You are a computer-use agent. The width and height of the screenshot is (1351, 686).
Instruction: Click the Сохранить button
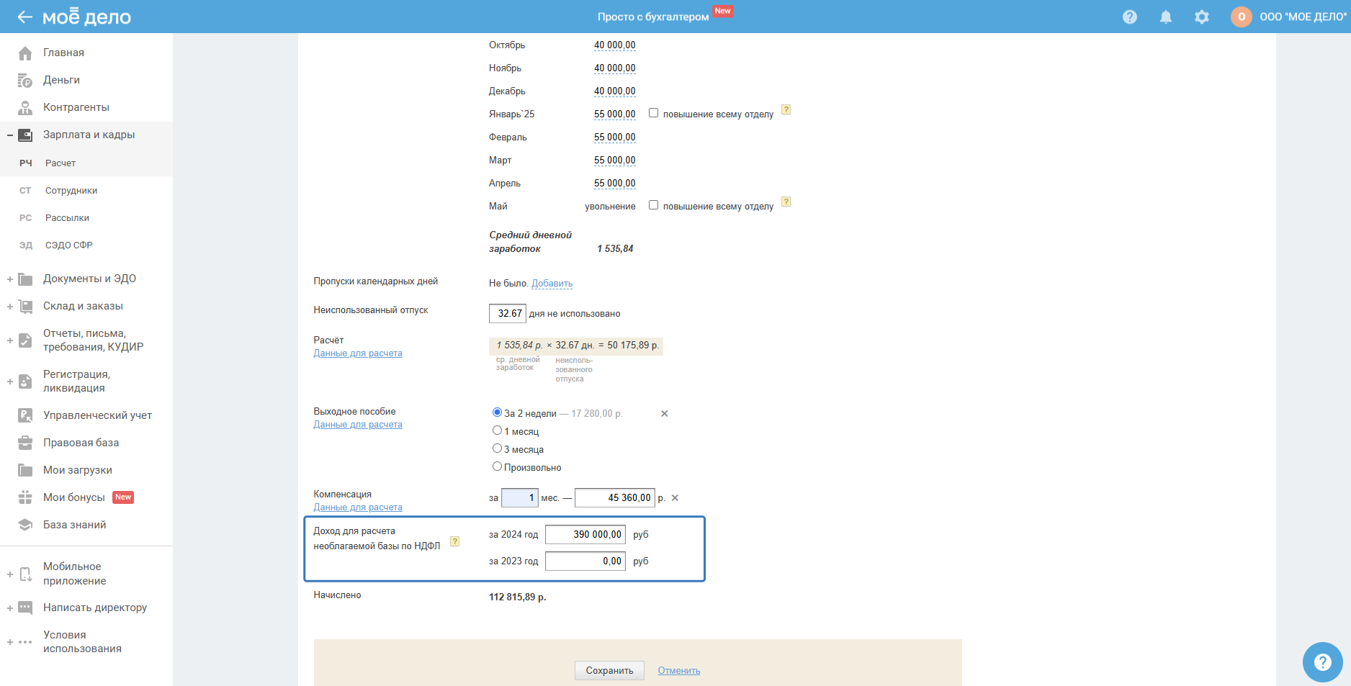pyautogui.click(x=609, y=670)
